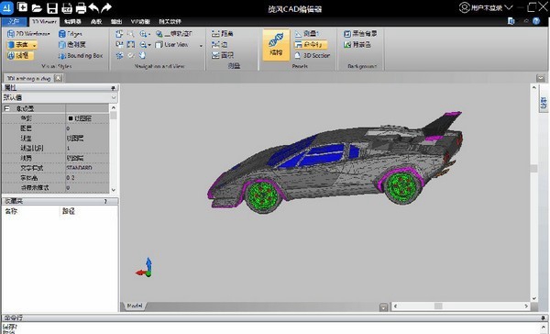Open the User View dropdown

[178, 45]
